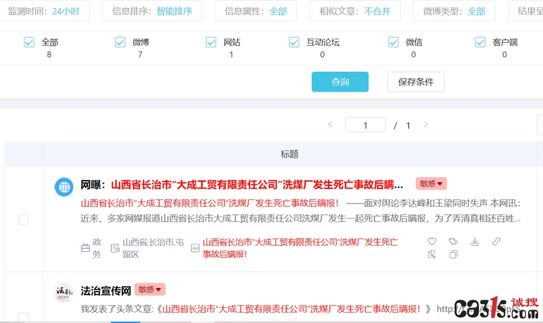Open the 信息排序 智能排序 dropdown
543x323 pixels.
152,11
